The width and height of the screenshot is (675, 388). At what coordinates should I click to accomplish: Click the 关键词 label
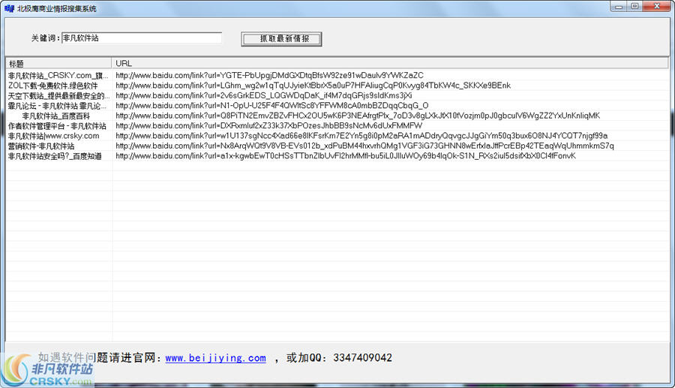click(44, 38)
